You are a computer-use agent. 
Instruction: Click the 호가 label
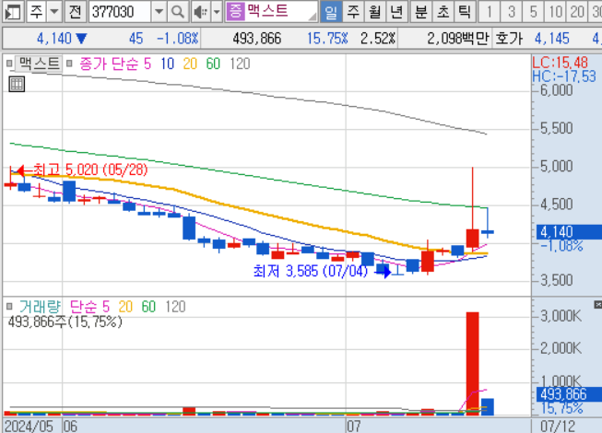(509, 39)
